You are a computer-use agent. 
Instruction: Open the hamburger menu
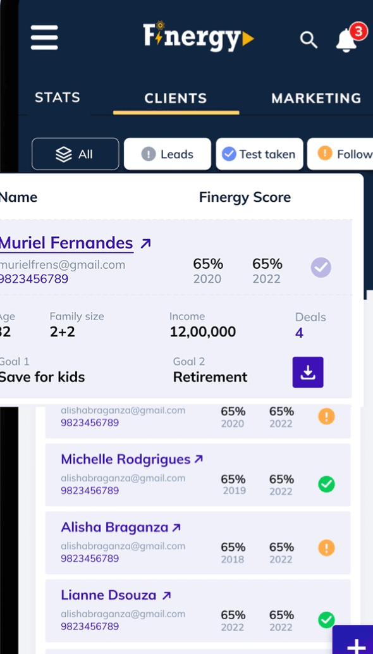44,37
